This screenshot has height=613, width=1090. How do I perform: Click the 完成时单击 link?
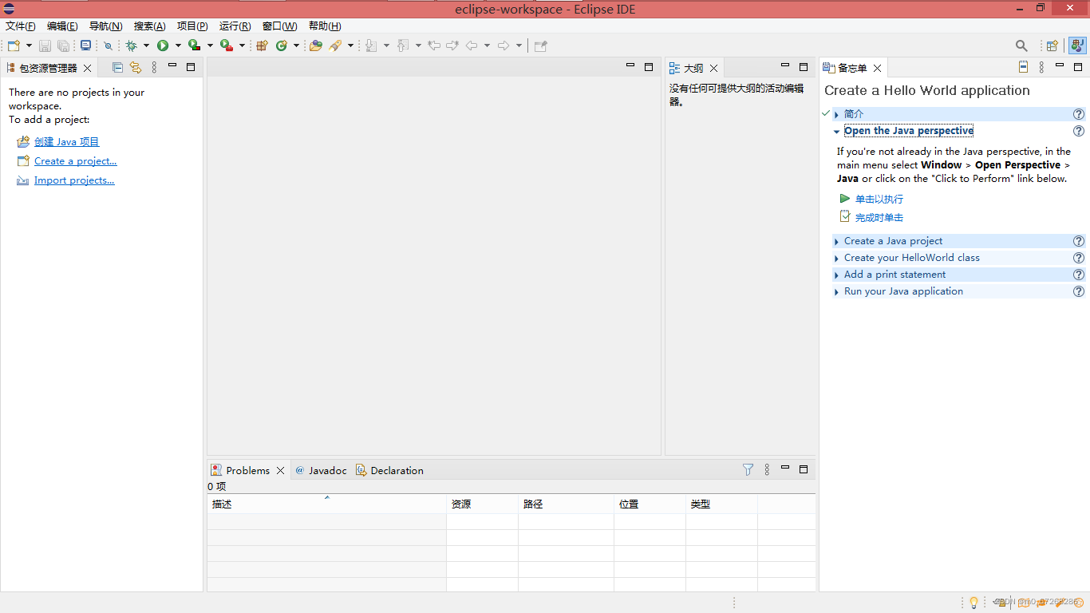[879, 218]
